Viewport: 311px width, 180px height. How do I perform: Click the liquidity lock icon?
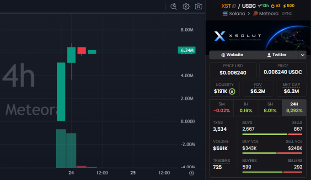tap(232, 91)
